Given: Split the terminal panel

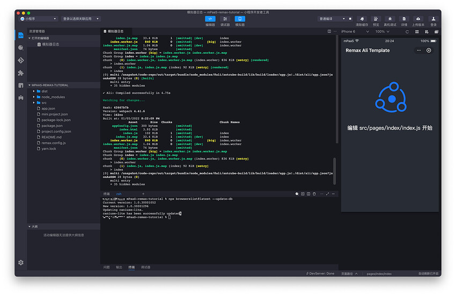Looking at the screenshot, I should (308, 194).
